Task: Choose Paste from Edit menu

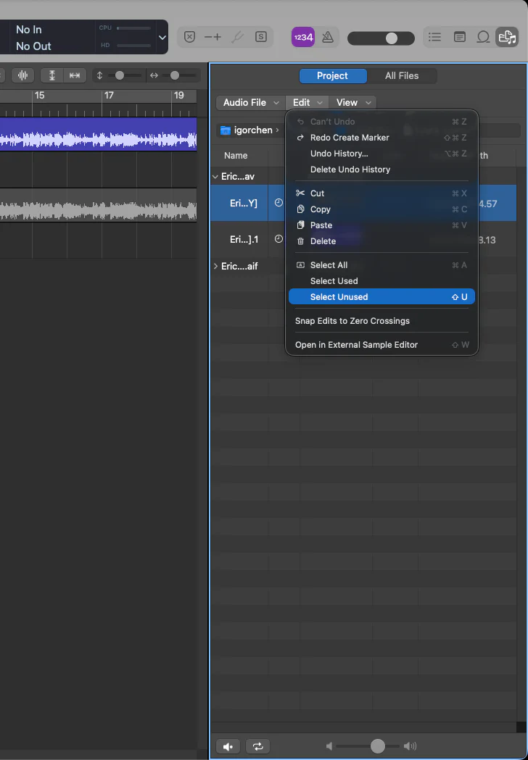Action: click(381, 225)
